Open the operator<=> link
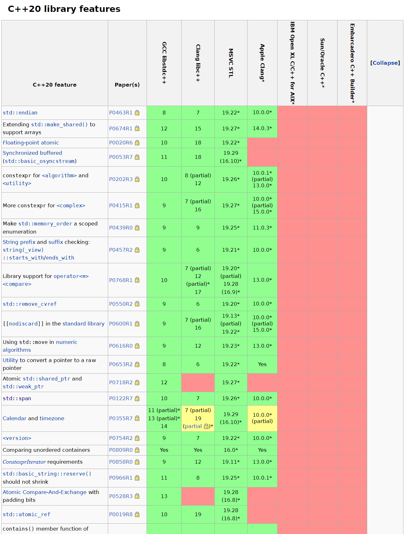405x534 pixels. pos(71,276)
